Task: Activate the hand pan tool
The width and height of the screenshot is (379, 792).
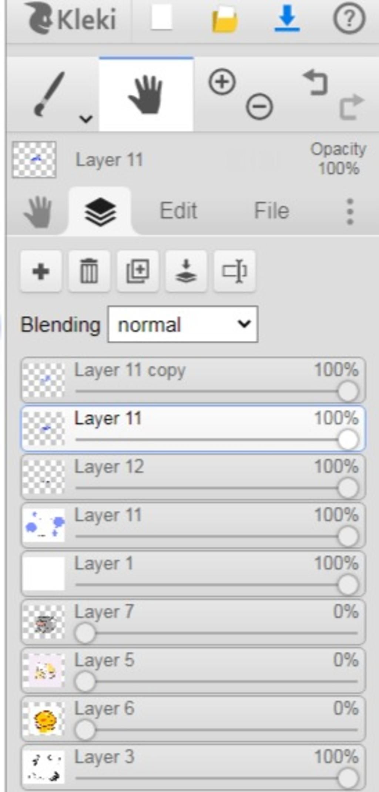Action: (146, 94)
